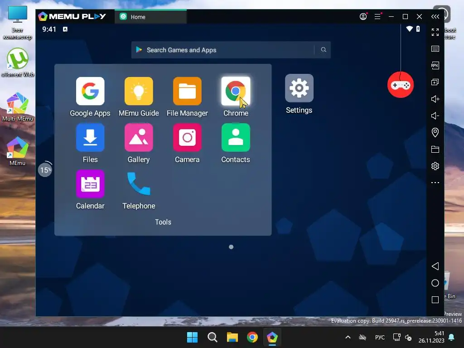Open the File Manager app

pos(187,91)
